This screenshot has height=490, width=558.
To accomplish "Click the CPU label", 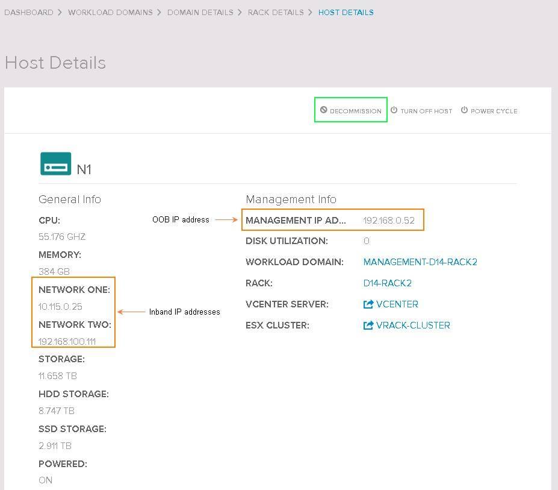I will click(49, 220).
